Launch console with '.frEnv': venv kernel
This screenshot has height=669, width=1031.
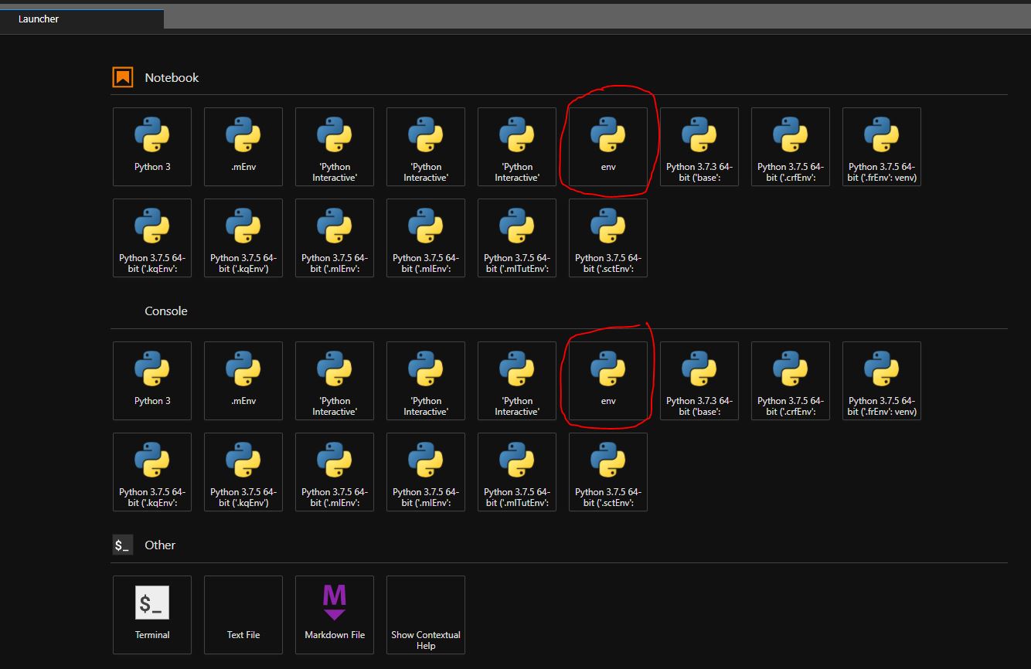pos(882,381)
